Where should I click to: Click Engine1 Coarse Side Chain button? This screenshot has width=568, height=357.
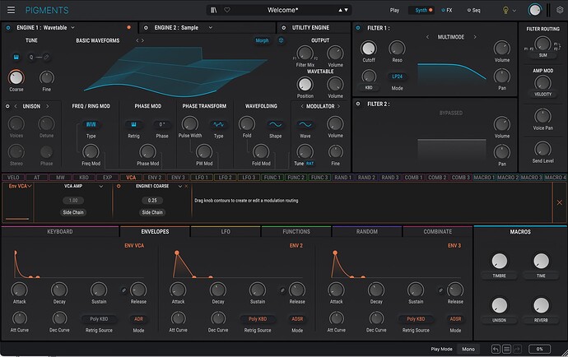[x=152, y=212]
